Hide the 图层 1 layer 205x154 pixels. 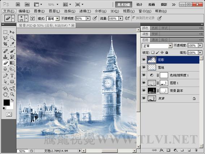pos(144,83)
